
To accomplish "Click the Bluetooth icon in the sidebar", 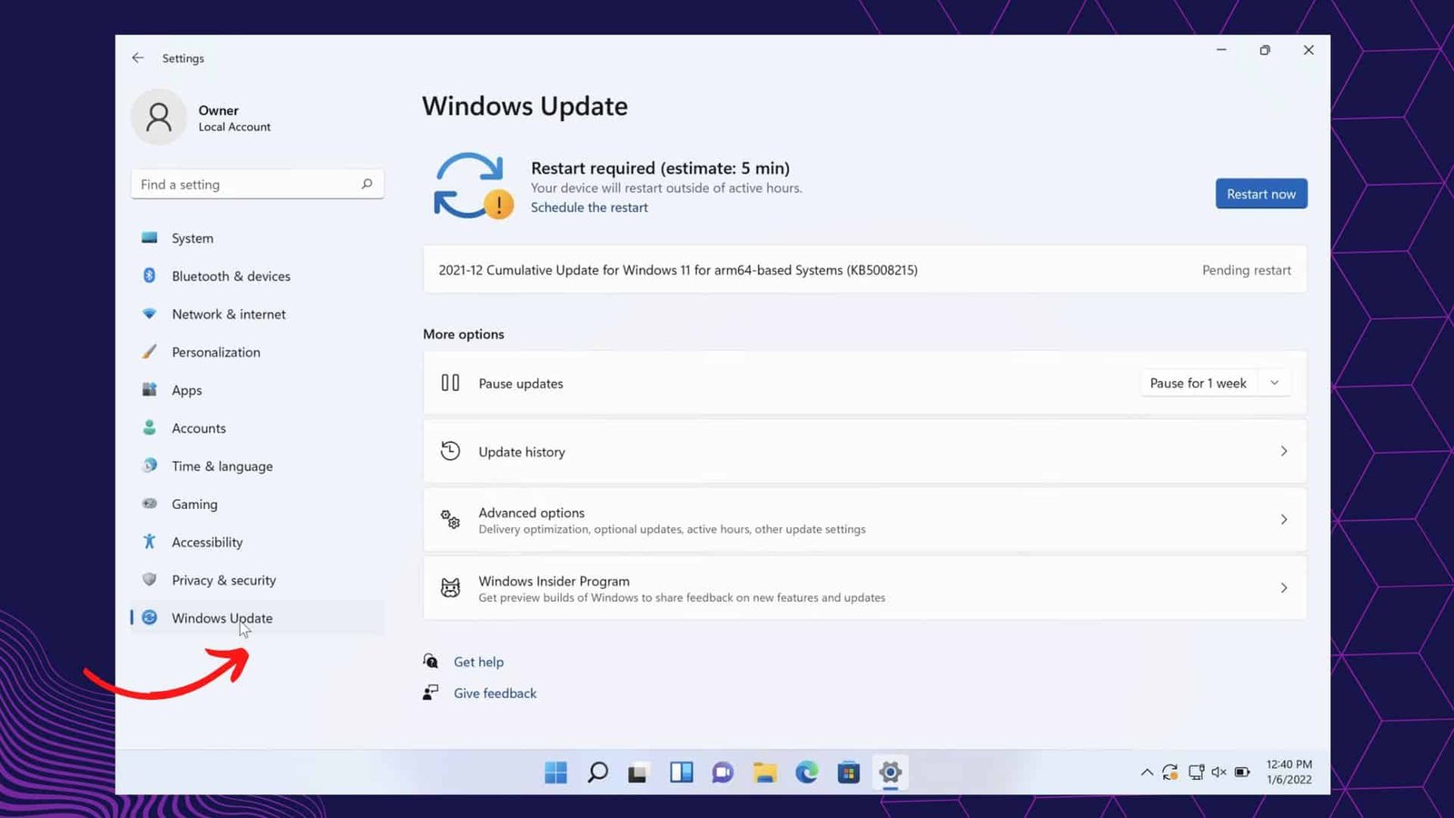I will pyautogui.click(x=150, y=275).
